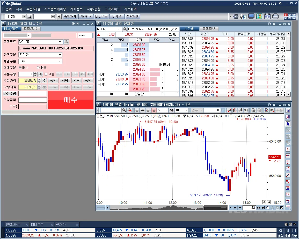Click the printer icon in top toolbar

click(x=275, y=17)
